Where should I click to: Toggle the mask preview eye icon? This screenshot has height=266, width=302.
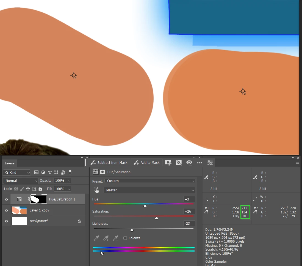(x=189, y=163)
